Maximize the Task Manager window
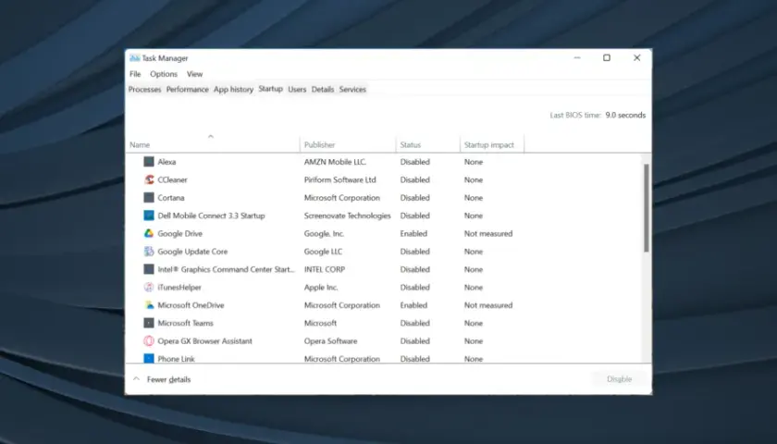Viewport: 777px width, 444px height. click(607, 58)
